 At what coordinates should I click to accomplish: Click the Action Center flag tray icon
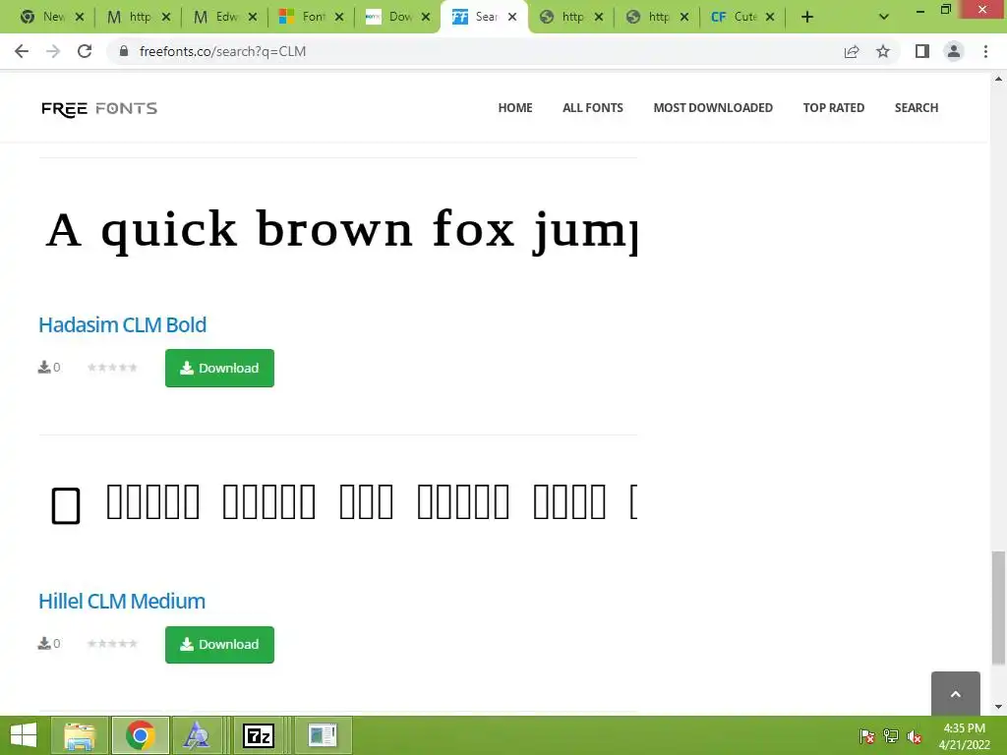tap(867, 736)
